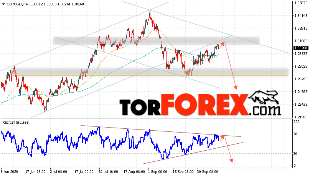Select the upper resistance zone rectangle near 1.31085
Viewport: 310px width, 176px height.
coord(156,41)
